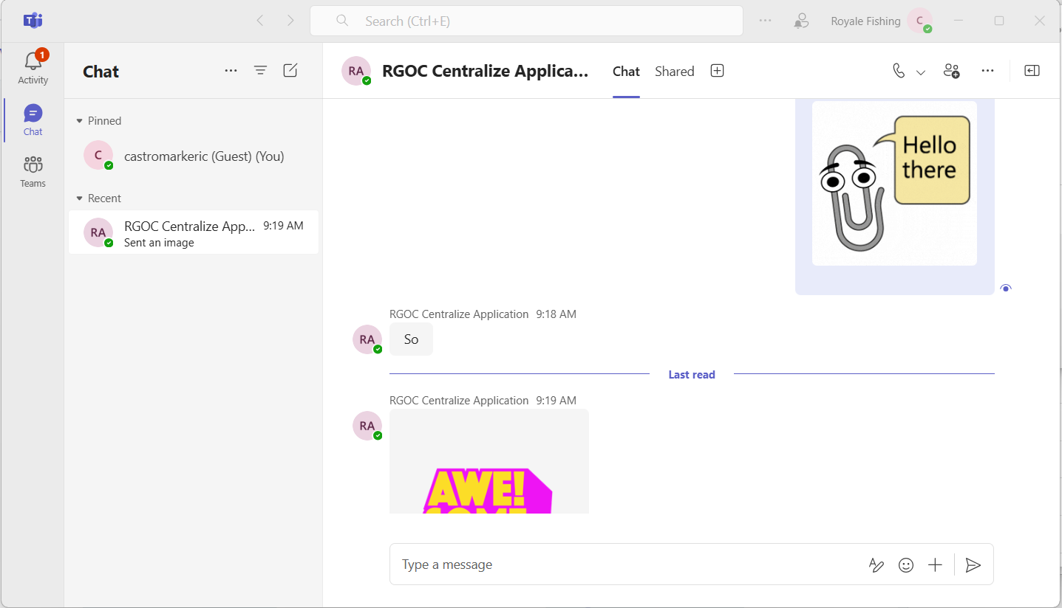Screen dimensions: 1062x608
Task: Add people to the chat
Action: click(951, 71)
